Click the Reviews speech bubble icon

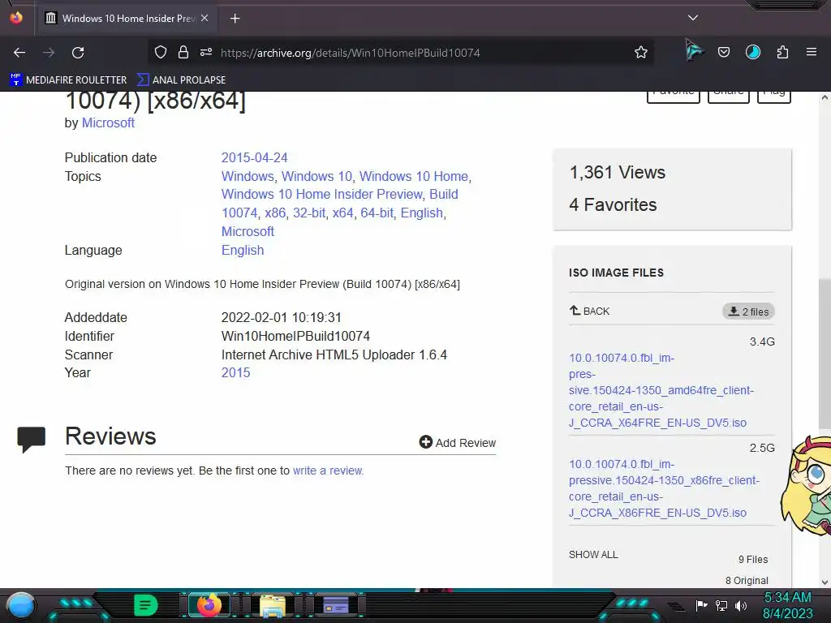[32, 439]
